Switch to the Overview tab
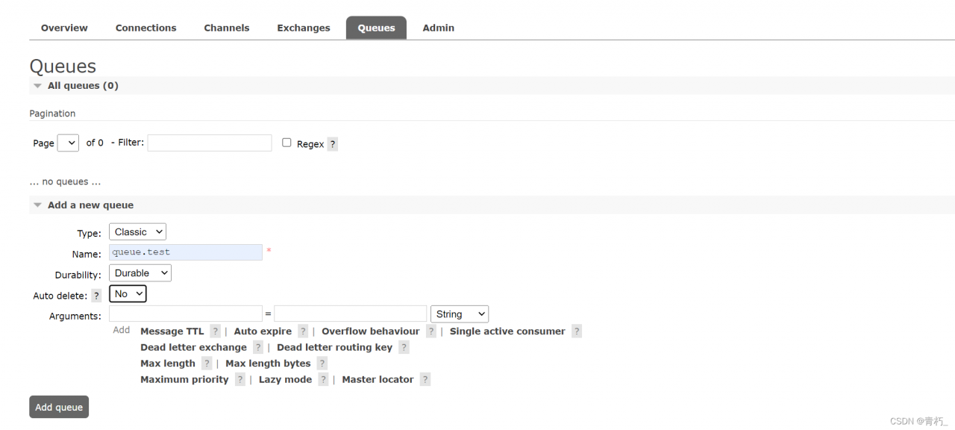Screen dimensions: 955x430 point(64,28)
